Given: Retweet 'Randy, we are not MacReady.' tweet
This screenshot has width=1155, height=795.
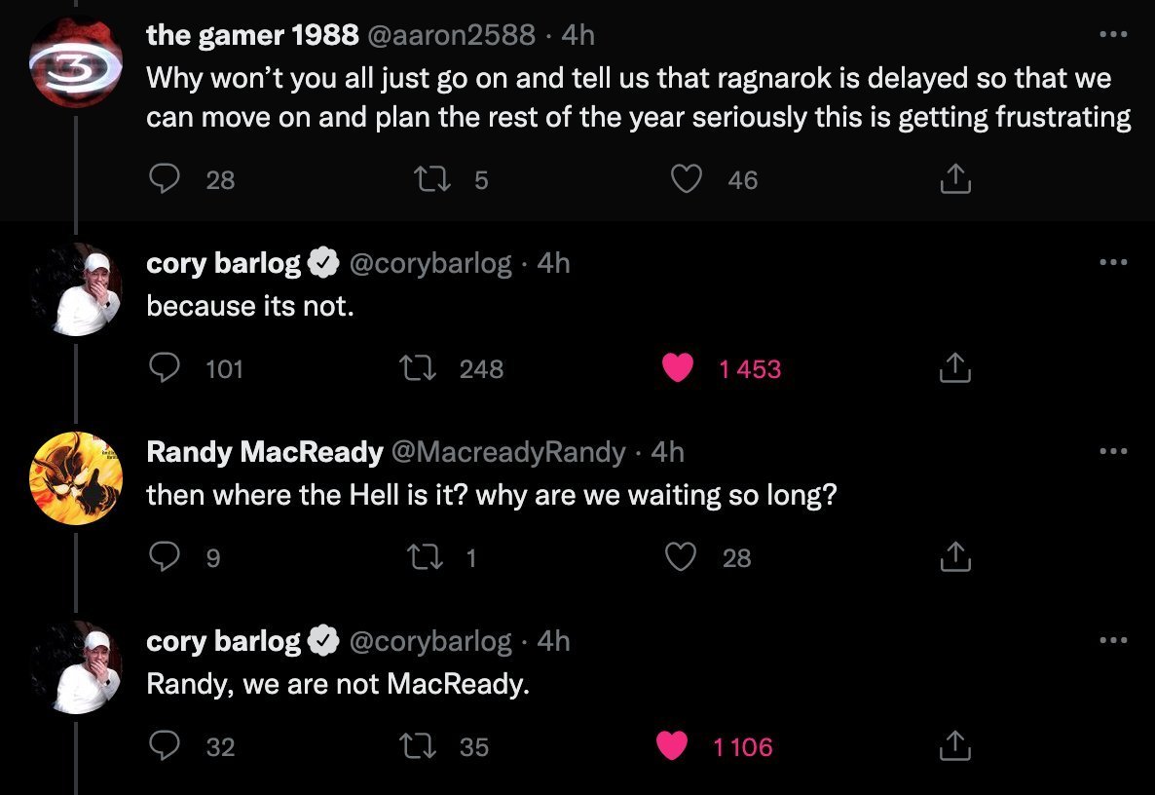Looking at the screenshot, I should pyautogui.click(x=418, y=745).
